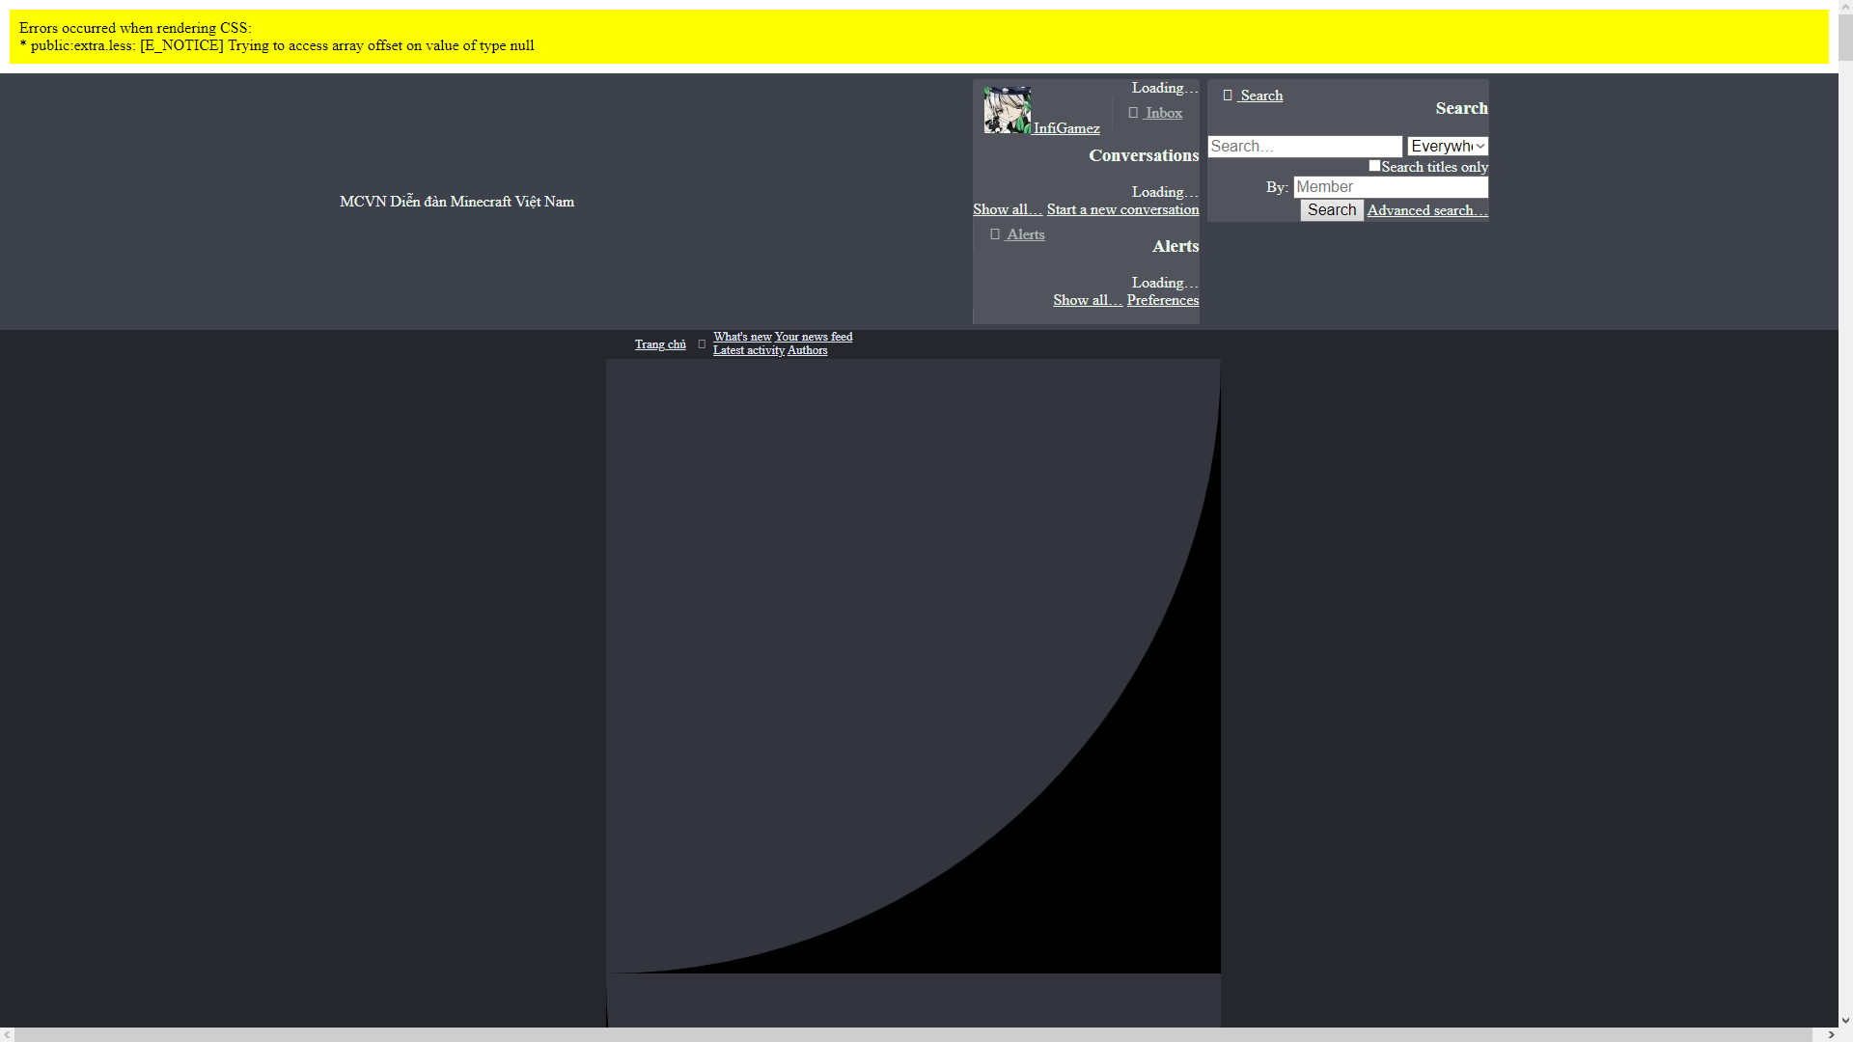The width and height of the screenshot is (1853, 1042).
Task: Expand the Everywhere search scope dropdown
Action: tap(1448, 147)
